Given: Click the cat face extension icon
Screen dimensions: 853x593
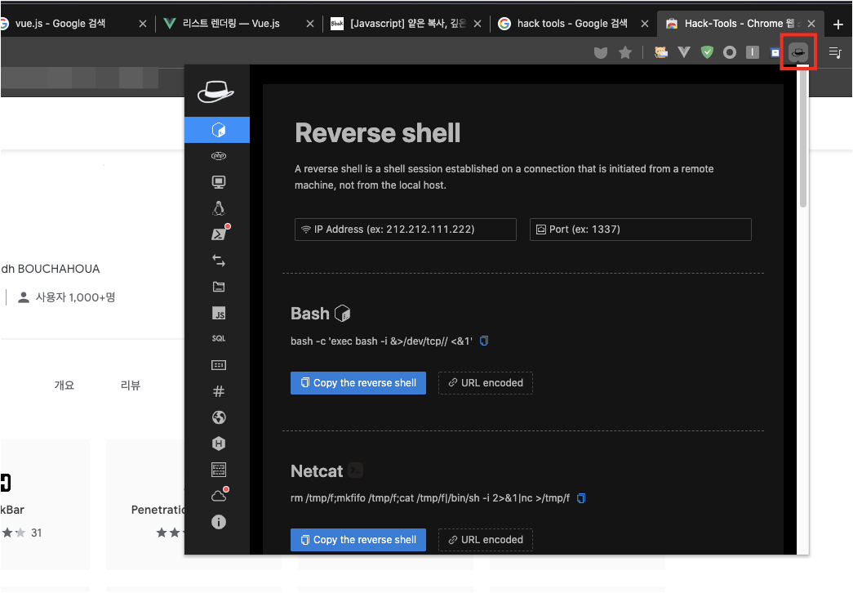Looking at the screenshot, I should (x=661, y=52).
